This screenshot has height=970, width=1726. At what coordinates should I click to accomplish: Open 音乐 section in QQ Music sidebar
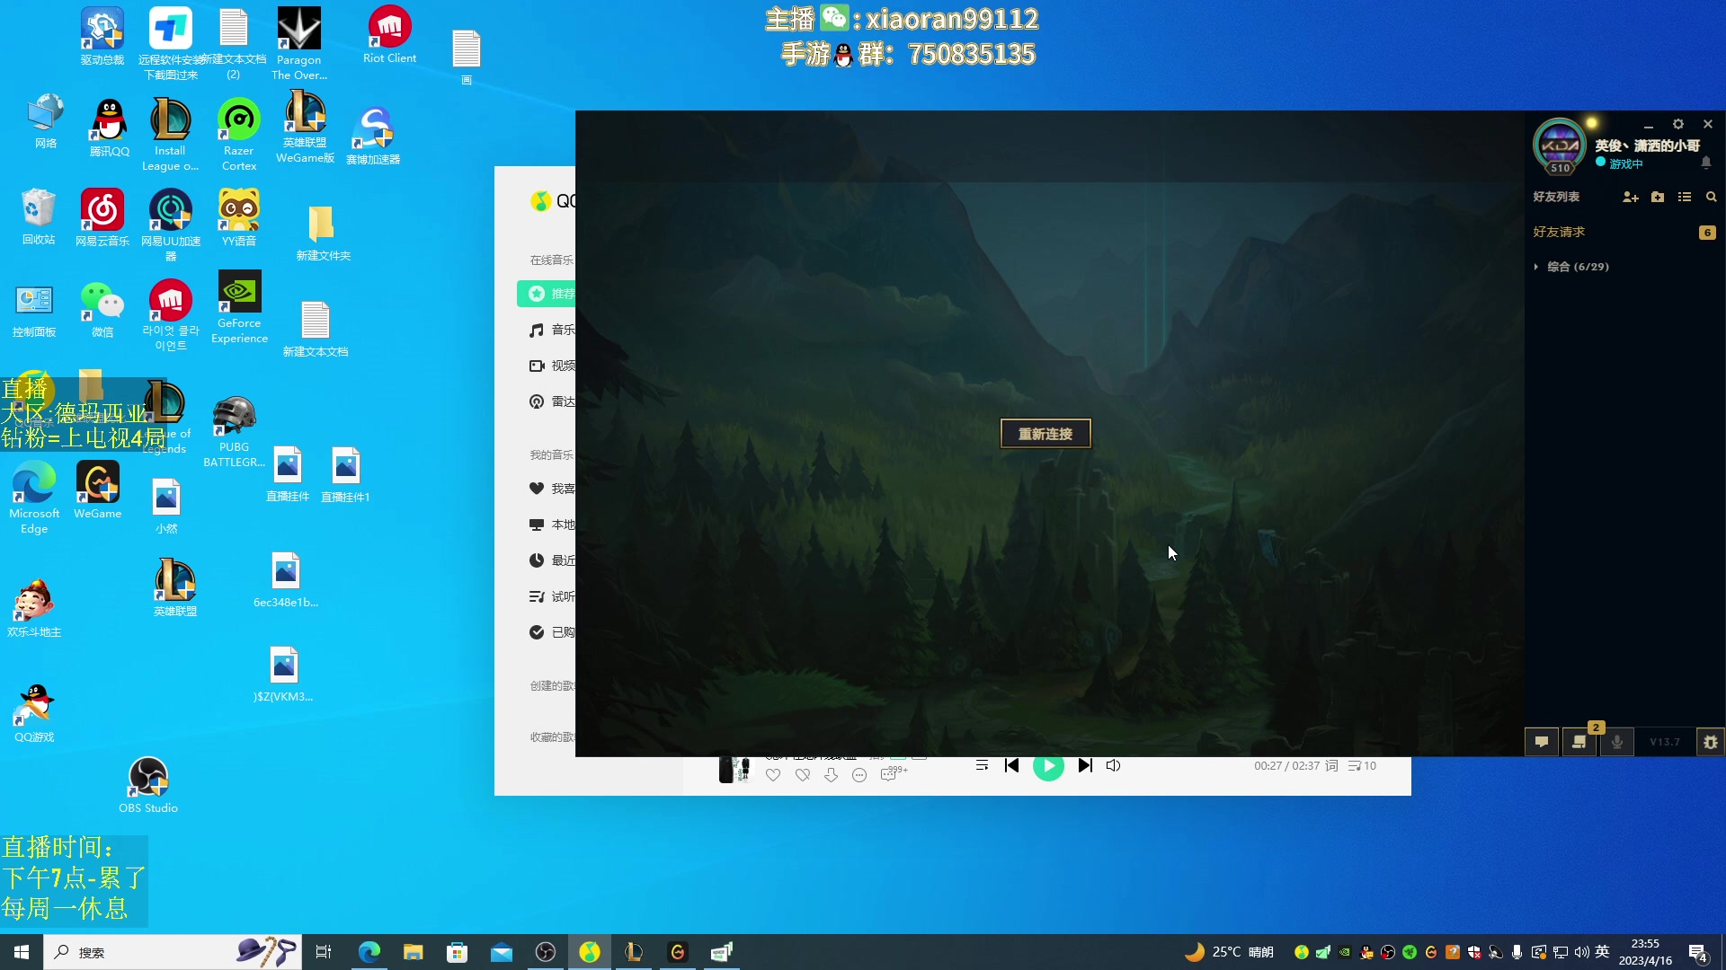click(550, 330)
